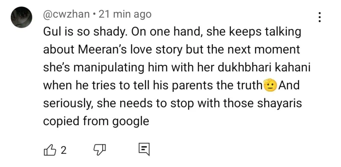341x167 pixels.
Task: Like the comment with thumbs-up icon
Action: (49, 150)
